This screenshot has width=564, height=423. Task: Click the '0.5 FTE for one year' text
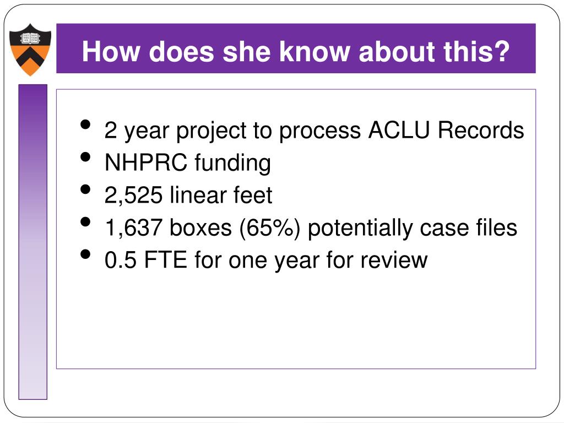click(x=212, y=261)
